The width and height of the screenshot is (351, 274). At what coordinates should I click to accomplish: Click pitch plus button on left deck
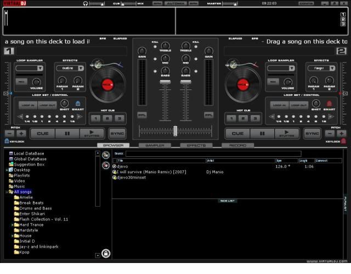point(21,133)
